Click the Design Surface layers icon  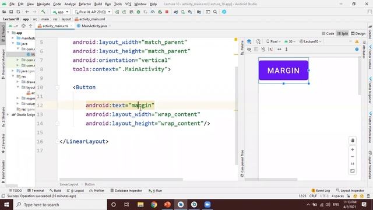(x=249, y=41)
